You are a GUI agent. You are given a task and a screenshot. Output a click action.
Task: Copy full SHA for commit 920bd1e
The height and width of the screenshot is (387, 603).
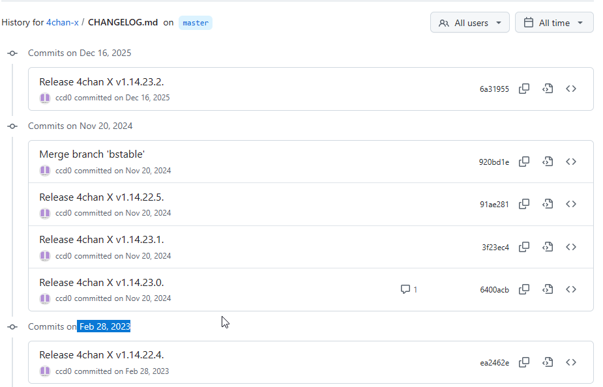pos(523,162)
